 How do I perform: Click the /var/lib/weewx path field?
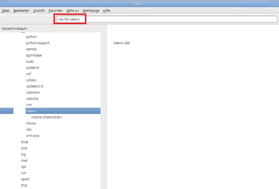(x=166, y=19)
